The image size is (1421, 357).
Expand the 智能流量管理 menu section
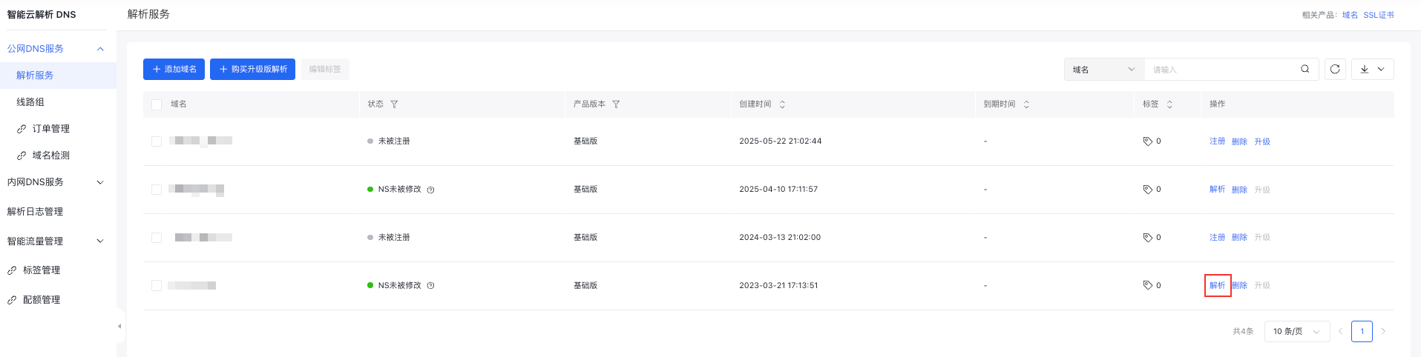(x=100, y=241)
